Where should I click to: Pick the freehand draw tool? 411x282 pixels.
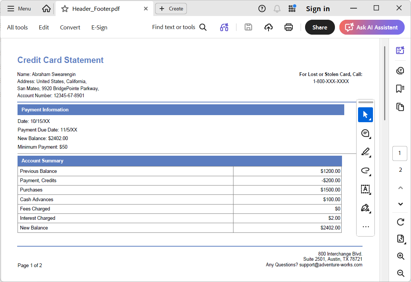365,171
